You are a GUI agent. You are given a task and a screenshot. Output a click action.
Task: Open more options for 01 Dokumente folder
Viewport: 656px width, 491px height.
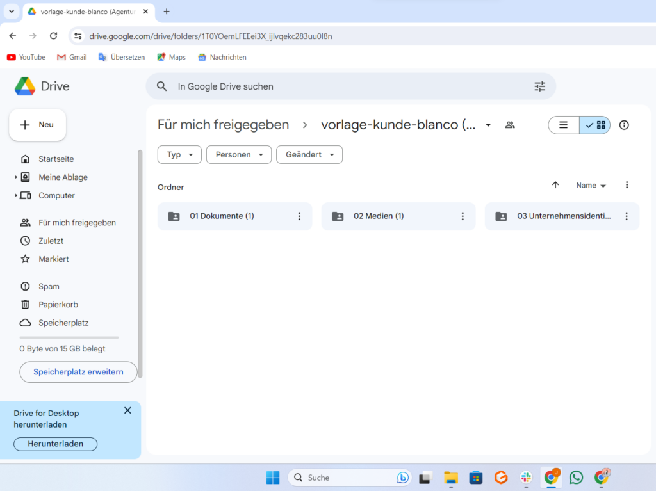point(299,216)
